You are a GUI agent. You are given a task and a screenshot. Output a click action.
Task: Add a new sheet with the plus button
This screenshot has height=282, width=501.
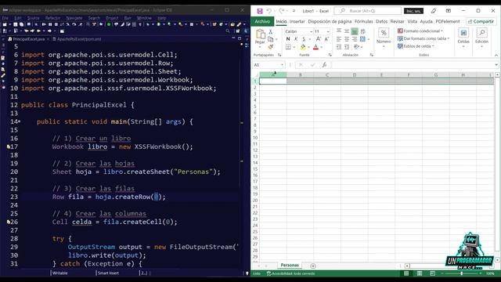click(x=313, y=266)
